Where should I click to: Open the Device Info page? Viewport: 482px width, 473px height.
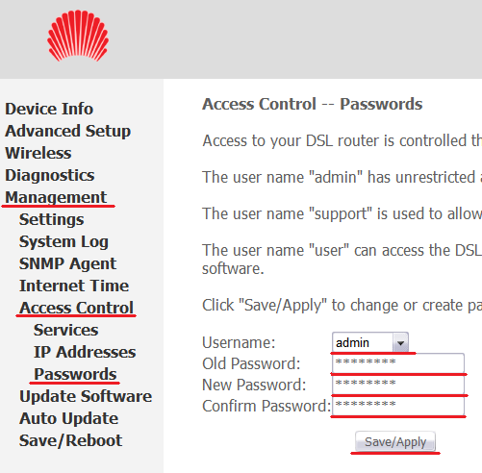tap(49, 109)
